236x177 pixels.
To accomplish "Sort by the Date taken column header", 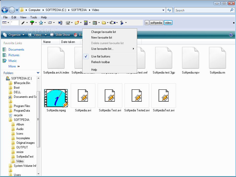I will point(70,42).
